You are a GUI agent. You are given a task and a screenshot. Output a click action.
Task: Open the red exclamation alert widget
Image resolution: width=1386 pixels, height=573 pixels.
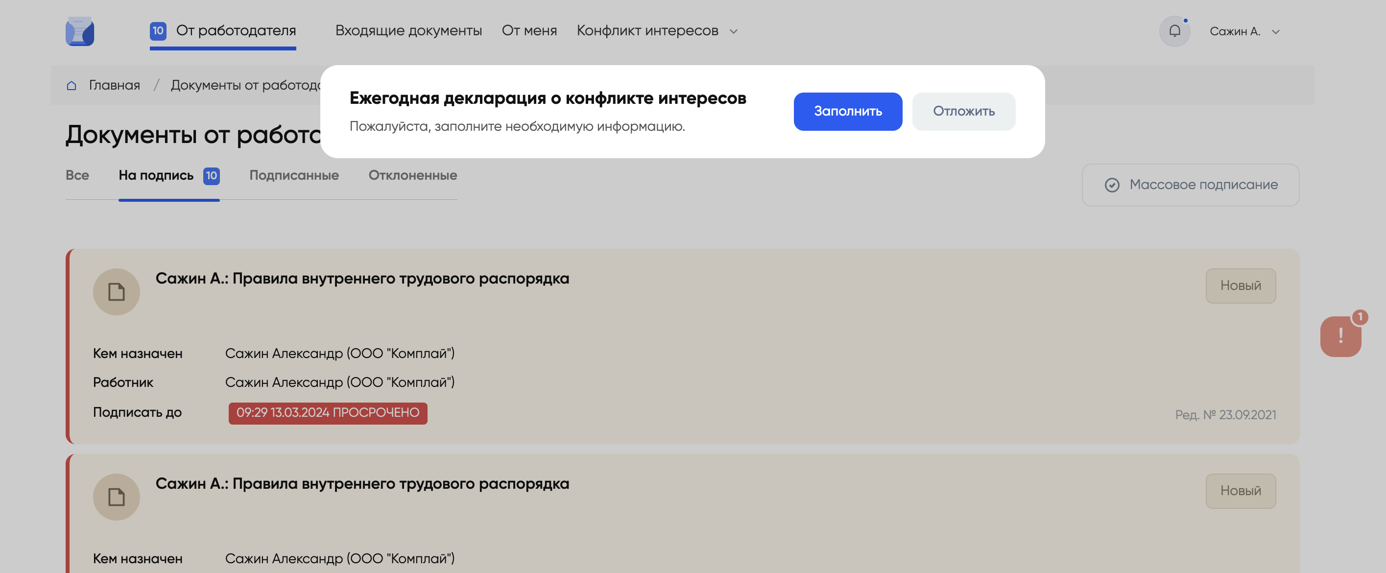pos(1340,336)
